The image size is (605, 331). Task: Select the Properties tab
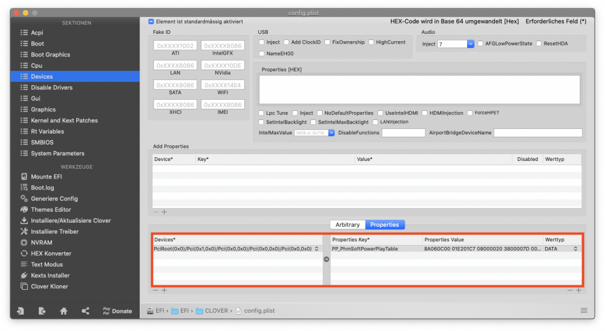click(x=385, y=224)
